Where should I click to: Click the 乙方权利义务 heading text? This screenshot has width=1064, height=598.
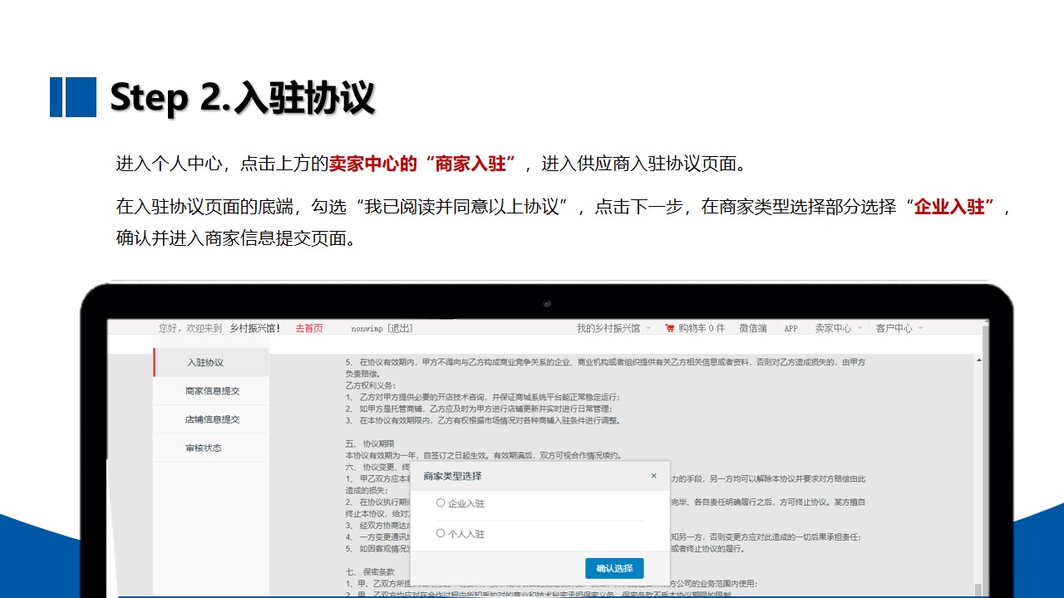[x=370, y=385]
